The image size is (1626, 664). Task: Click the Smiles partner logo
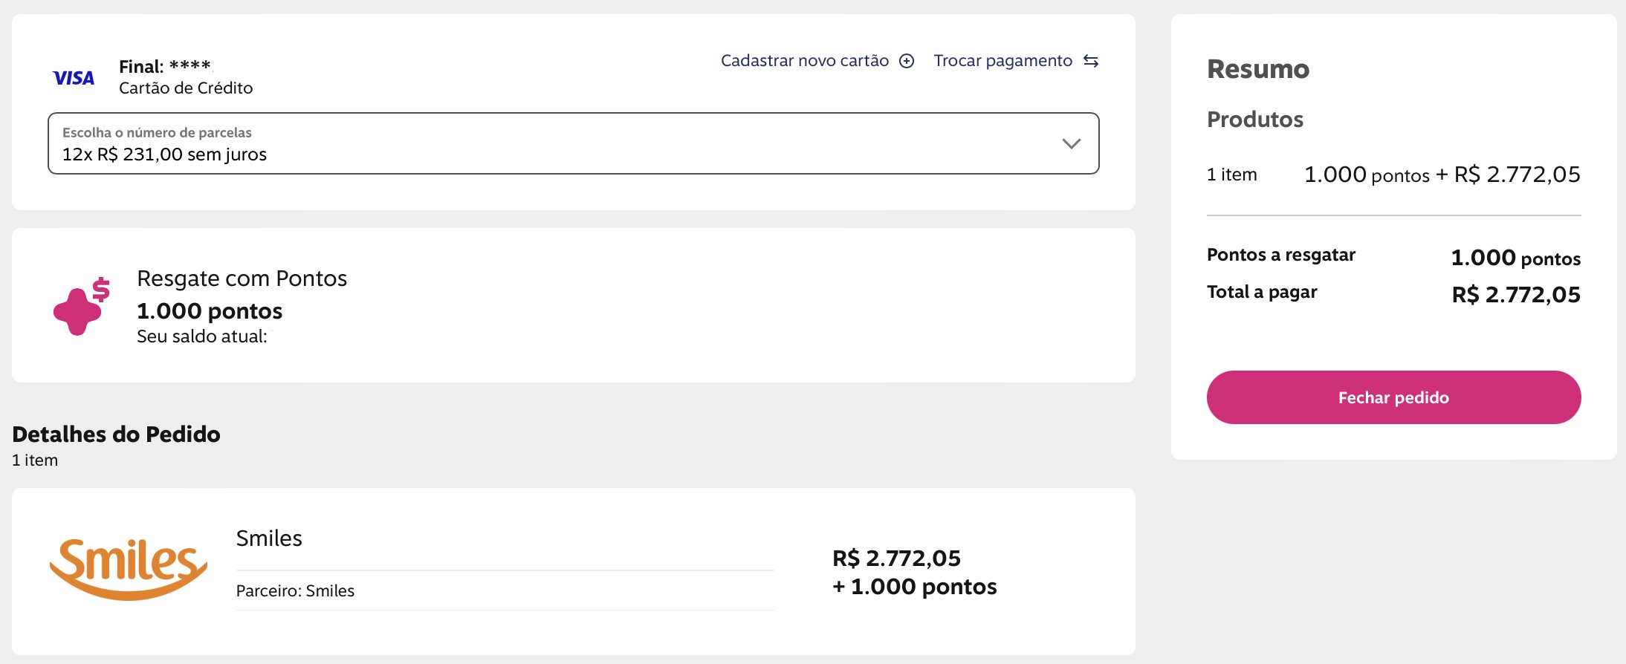(x=128, y=569)
